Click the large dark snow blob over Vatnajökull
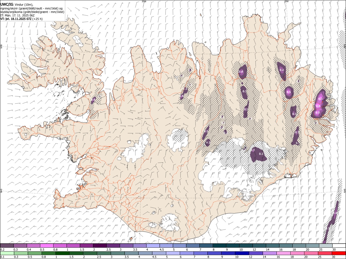Image resolution: width=346 pixels, height=259 pixels. (x=258, y=154)
